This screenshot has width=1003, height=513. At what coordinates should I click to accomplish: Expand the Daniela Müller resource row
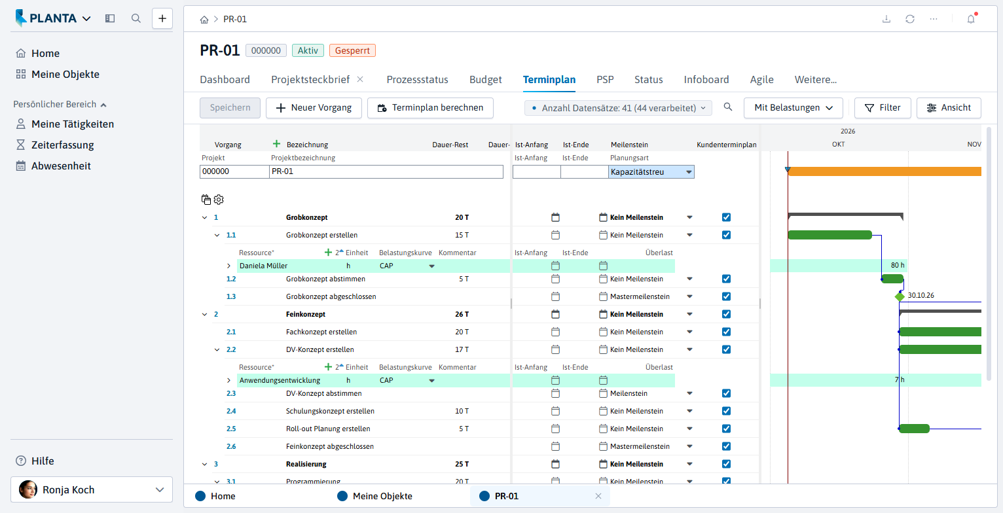point(228,266)
